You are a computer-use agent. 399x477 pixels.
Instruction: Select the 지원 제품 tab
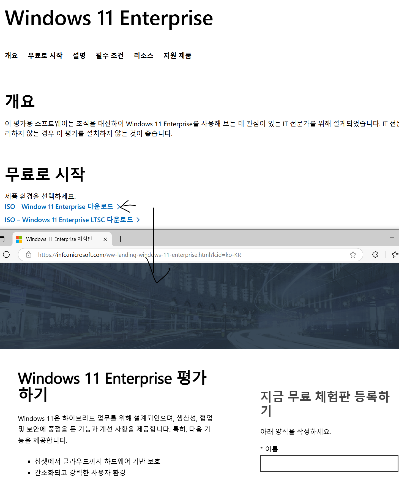click(177, 55)
